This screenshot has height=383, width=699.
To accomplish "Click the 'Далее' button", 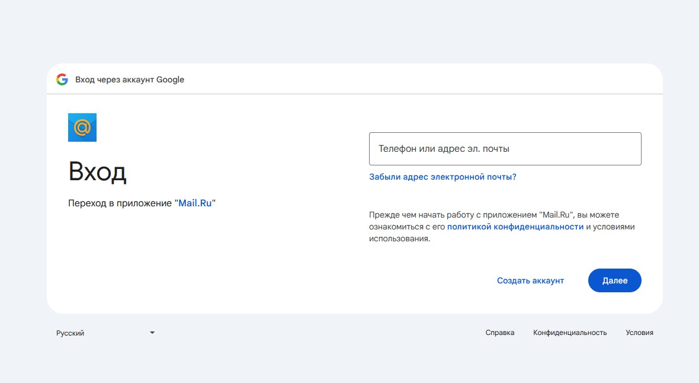I will (615, 280).
